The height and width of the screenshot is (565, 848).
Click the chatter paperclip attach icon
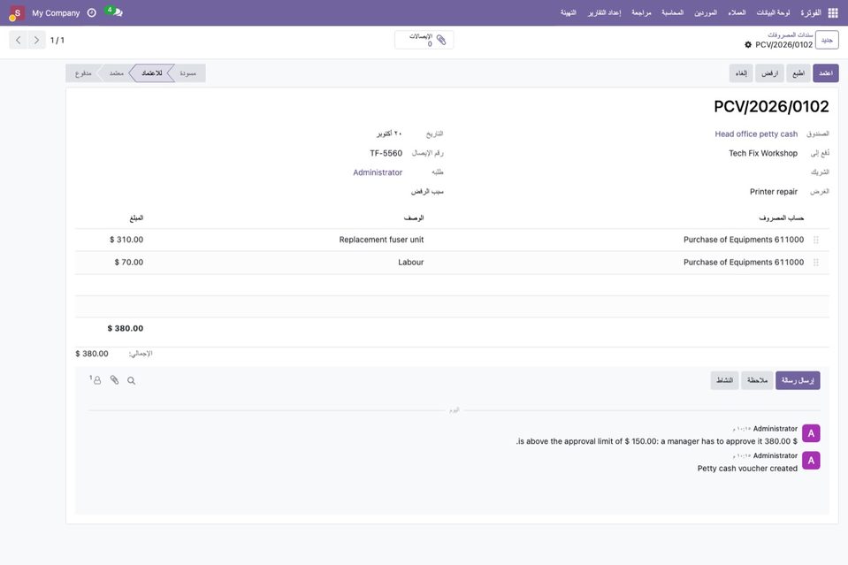point(114,380)
